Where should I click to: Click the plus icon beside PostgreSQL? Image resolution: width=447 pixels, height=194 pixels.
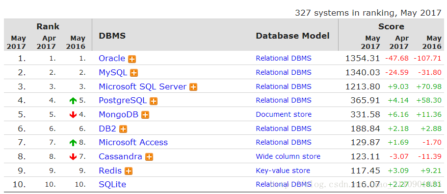[x=154, y=101]
